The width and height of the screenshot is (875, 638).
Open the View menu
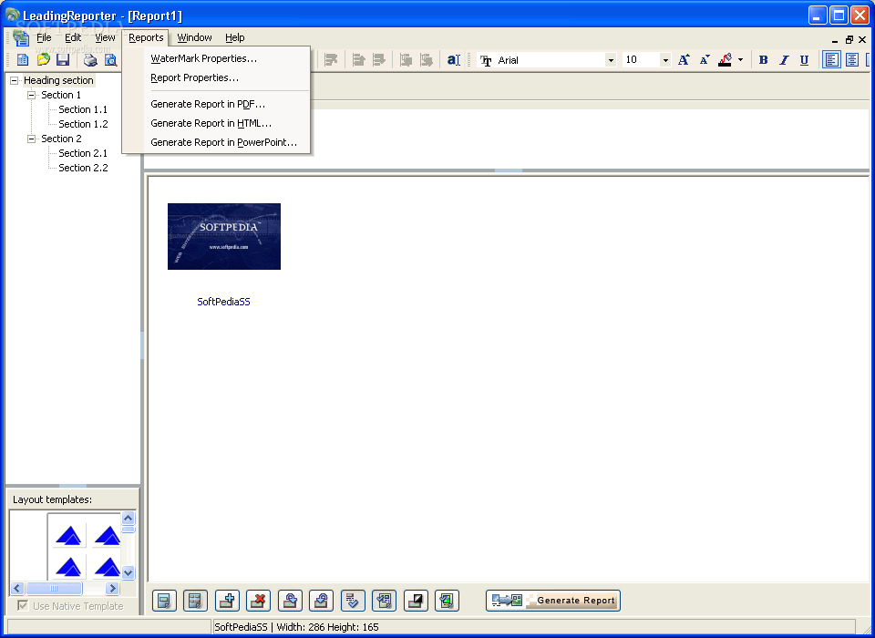[105, 37]
